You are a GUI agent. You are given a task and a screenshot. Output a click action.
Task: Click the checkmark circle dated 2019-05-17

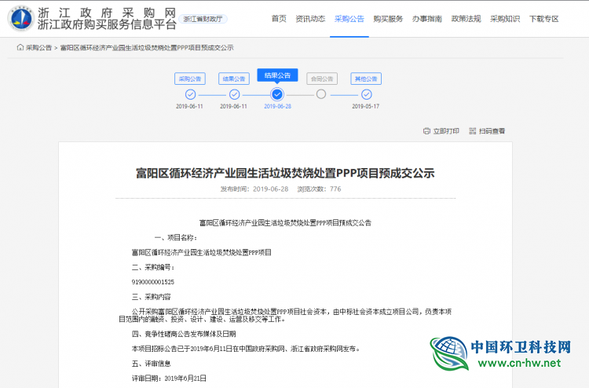point(366,94)
